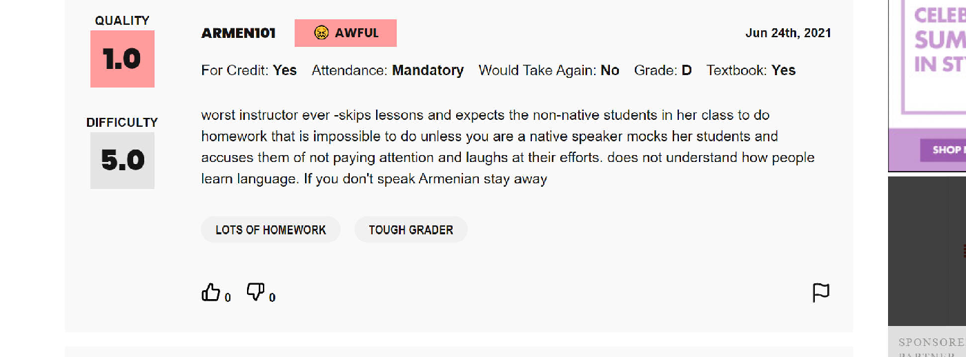Report this review with flag icon

[821, 293]
